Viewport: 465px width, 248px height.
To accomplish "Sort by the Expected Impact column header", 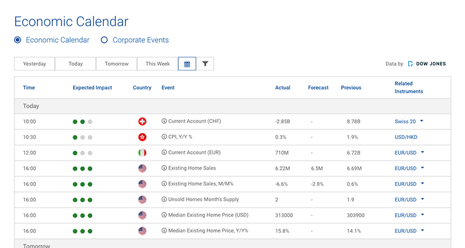I will tap(92, 87).
